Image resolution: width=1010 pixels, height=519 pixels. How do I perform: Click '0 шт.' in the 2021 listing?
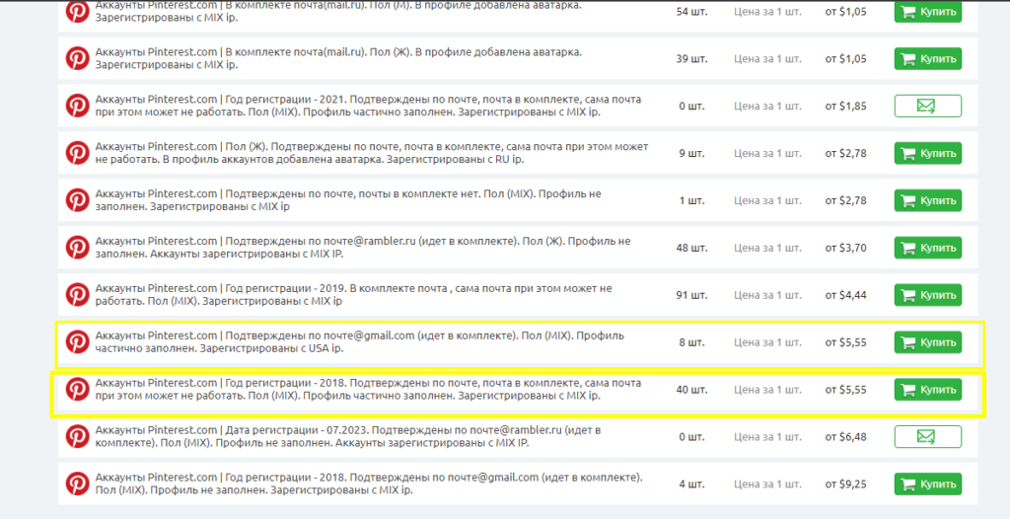click(x=691, y=106)
